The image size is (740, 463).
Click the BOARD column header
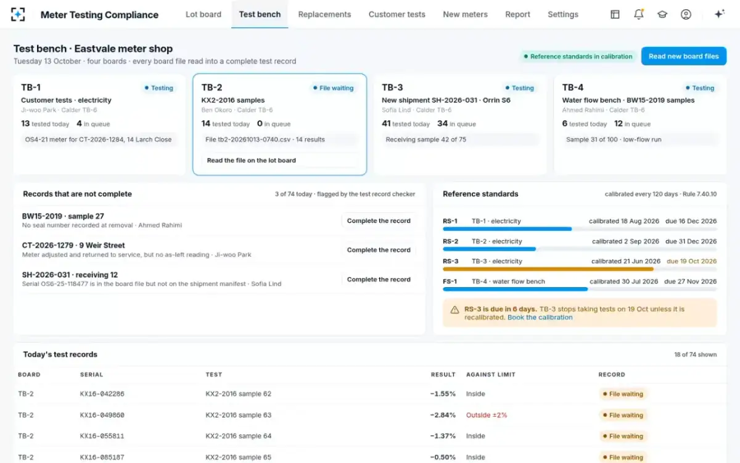tap(29, 375)
